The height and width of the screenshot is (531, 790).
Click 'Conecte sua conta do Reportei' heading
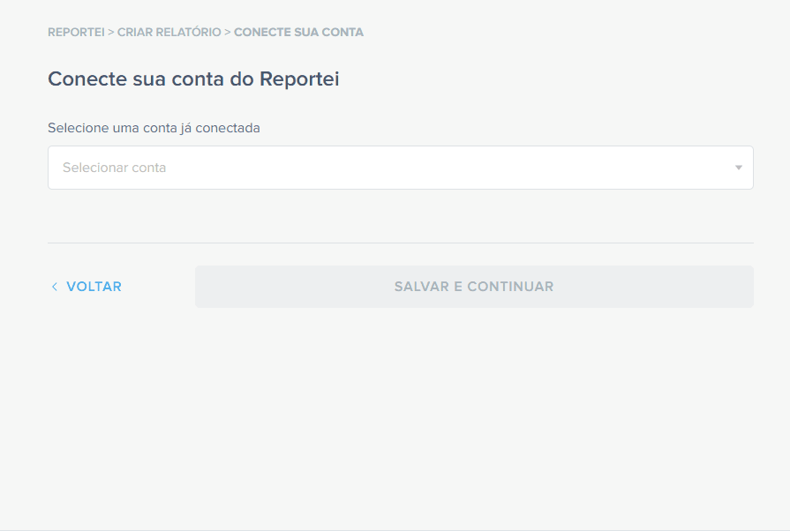coord(193,79)
